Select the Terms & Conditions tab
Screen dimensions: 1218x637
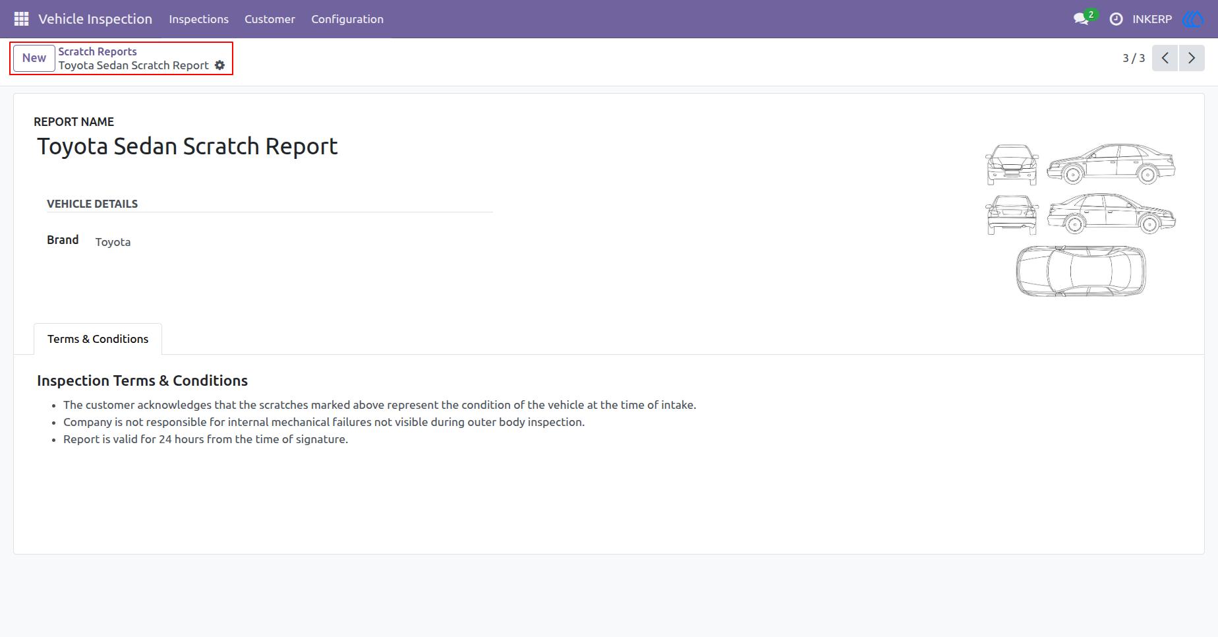click(98, 339)
